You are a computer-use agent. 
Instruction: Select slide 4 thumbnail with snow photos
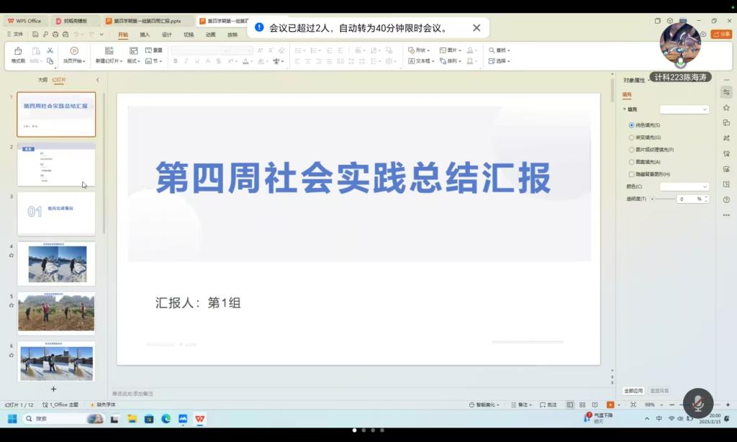pyautogui.click(x=56, y=263)
